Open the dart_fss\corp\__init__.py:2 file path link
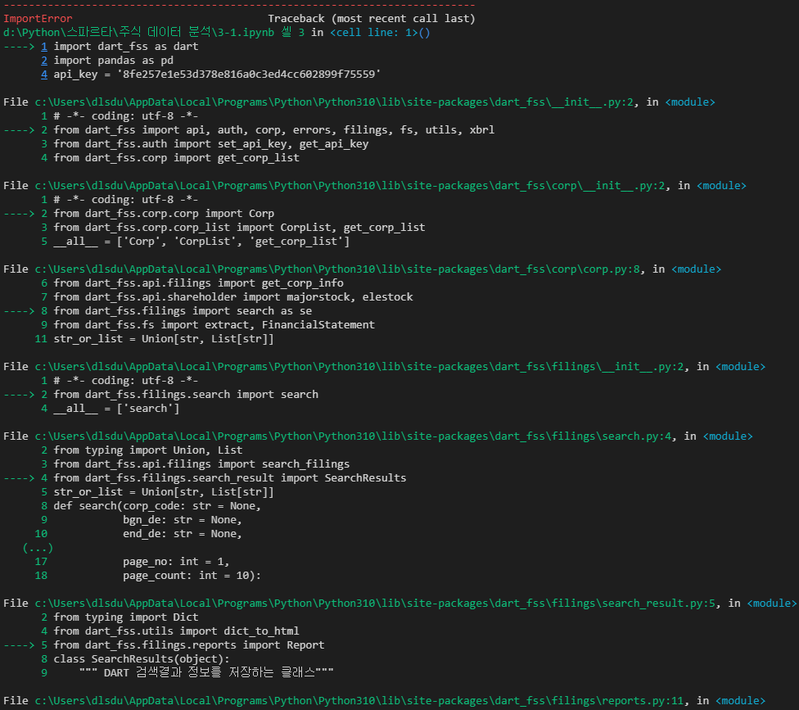The image size is (799, 710). click(350, 186)
